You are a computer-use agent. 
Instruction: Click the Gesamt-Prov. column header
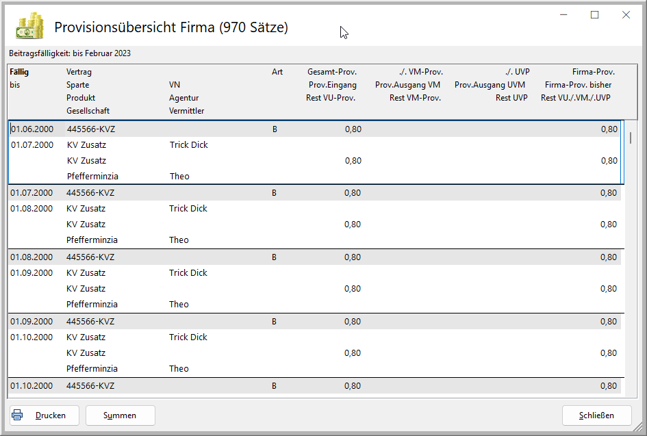click(332, 72)
